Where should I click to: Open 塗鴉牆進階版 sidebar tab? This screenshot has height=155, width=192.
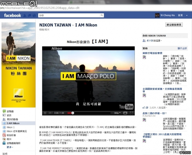tap(13, 143)
